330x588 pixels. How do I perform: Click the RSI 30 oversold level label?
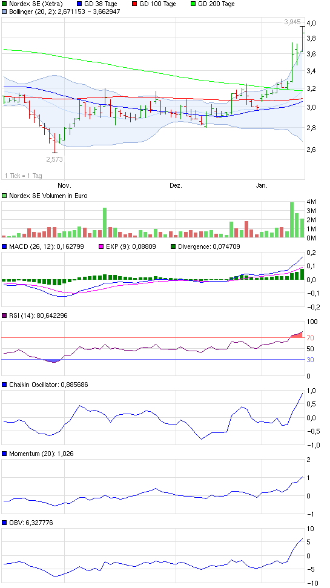tap(311, 360)
